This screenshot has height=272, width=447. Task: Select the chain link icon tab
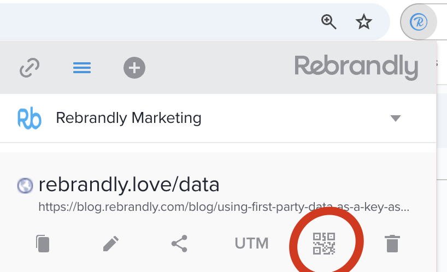[30, 68]
